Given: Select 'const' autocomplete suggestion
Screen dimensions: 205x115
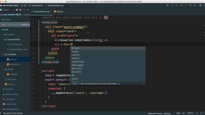Looking at the screenshot, I should point(108,58).
